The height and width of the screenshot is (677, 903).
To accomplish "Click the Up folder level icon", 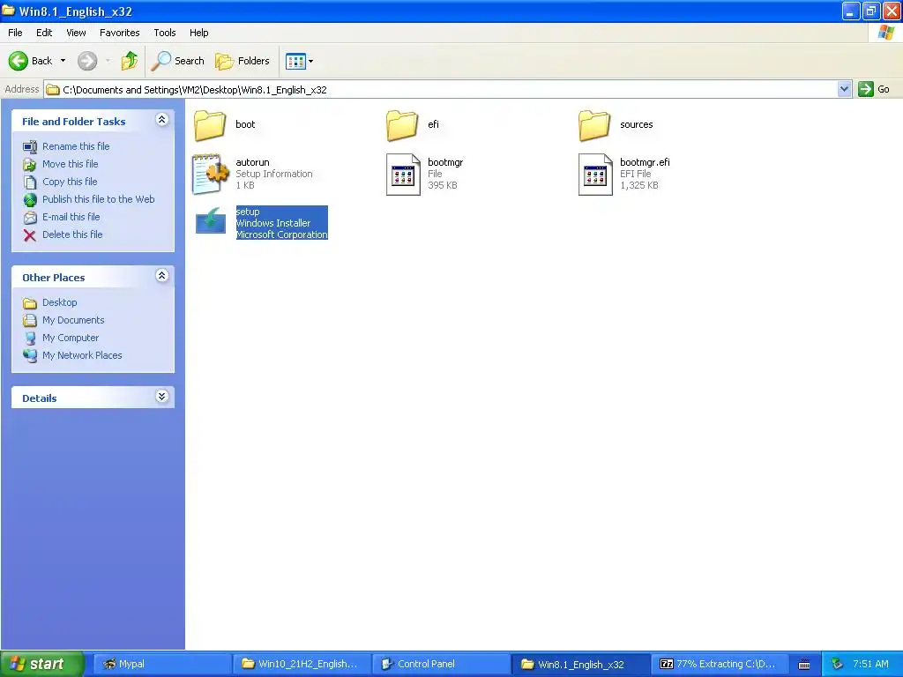I will coord(130,61).
